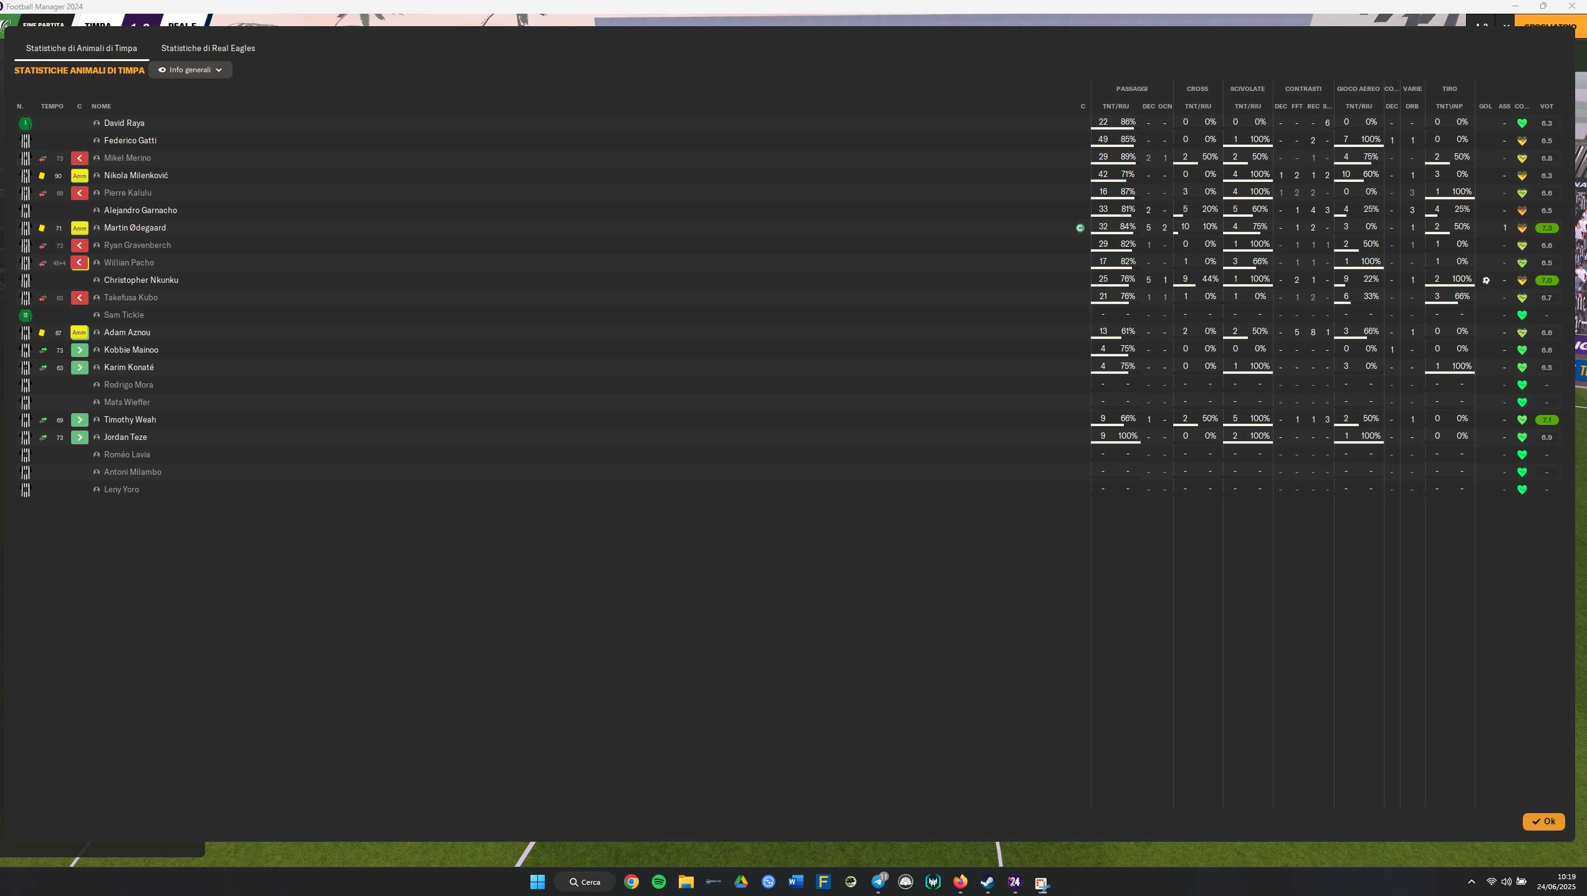Open player Alejandro Garnacho
The image size is (1587, 896).
pos(140,211)
